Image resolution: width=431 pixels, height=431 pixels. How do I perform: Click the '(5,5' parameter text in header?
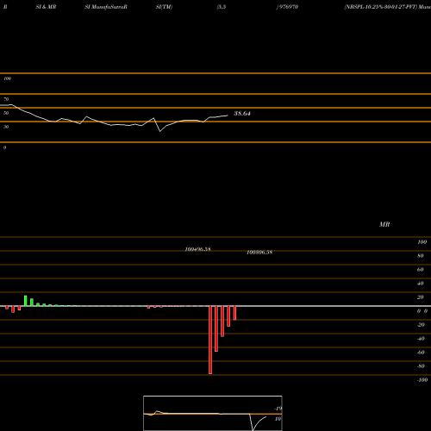pos(222,7)
